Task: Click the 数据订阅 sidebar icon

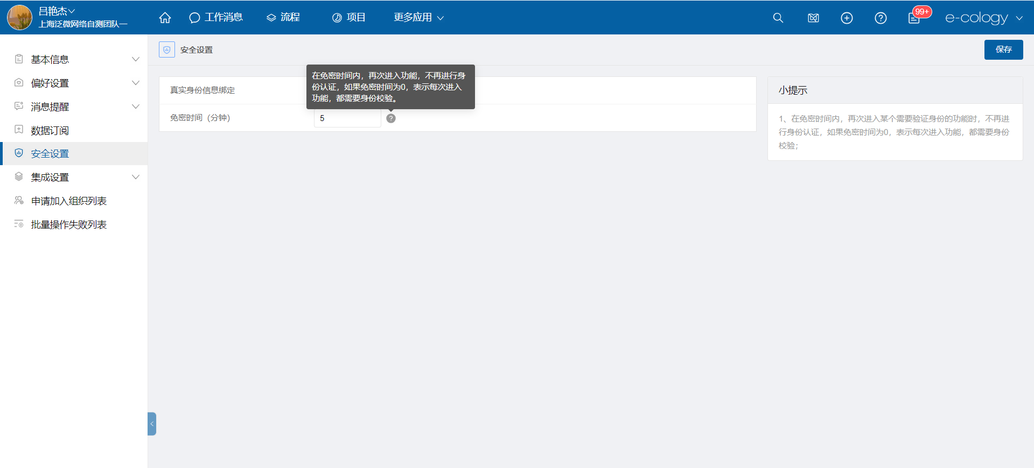Action: click(x=19, y=130)
